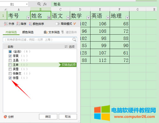Switch to the 内容筛选 tab
The image size is (159, 123).
point(11,32)
